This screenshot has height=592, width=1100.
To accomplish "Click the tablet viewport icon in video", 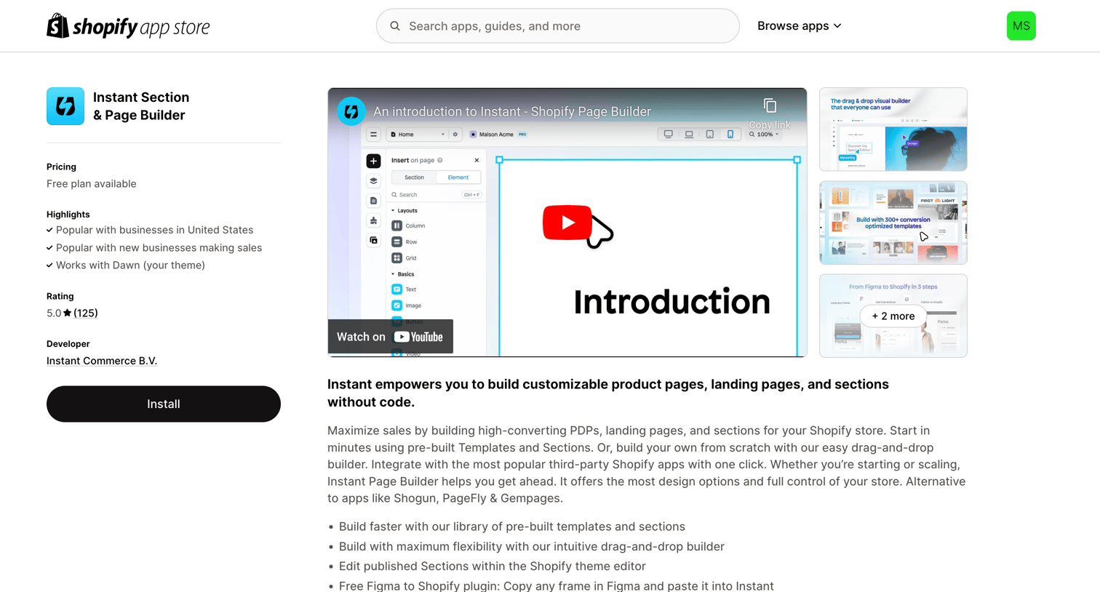I will pyautogui.click(x=710, y=135).
